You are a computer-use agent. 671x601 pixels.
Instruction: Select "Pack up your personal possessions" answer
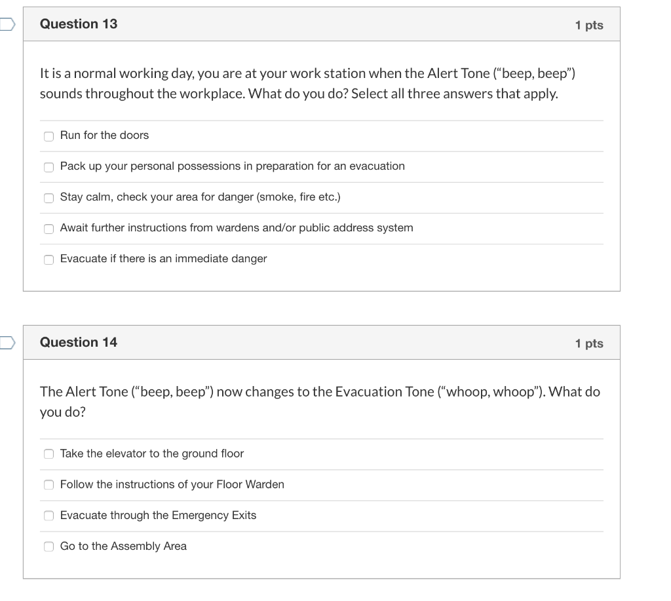click(x=48, y=167)
